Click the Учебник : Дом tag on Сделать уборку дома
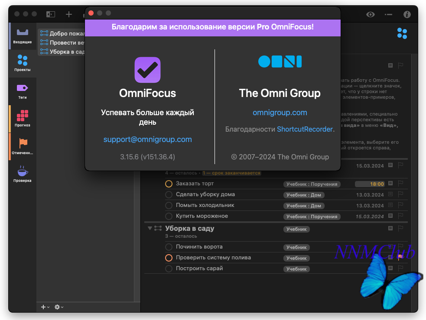Image resolution: width=426 pixels, height=320 pixels. click(x=304, y=195)
